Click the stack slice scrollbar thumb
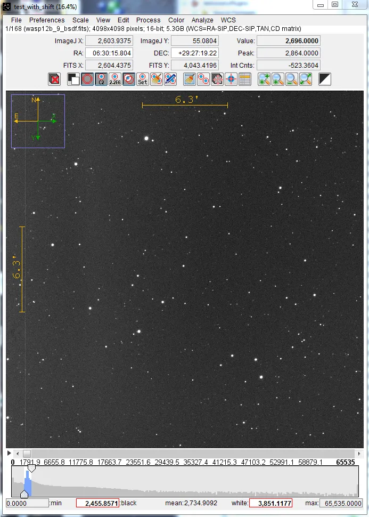Image resolution: width=369 pixels, height=517 pixels. pos(27,454)
